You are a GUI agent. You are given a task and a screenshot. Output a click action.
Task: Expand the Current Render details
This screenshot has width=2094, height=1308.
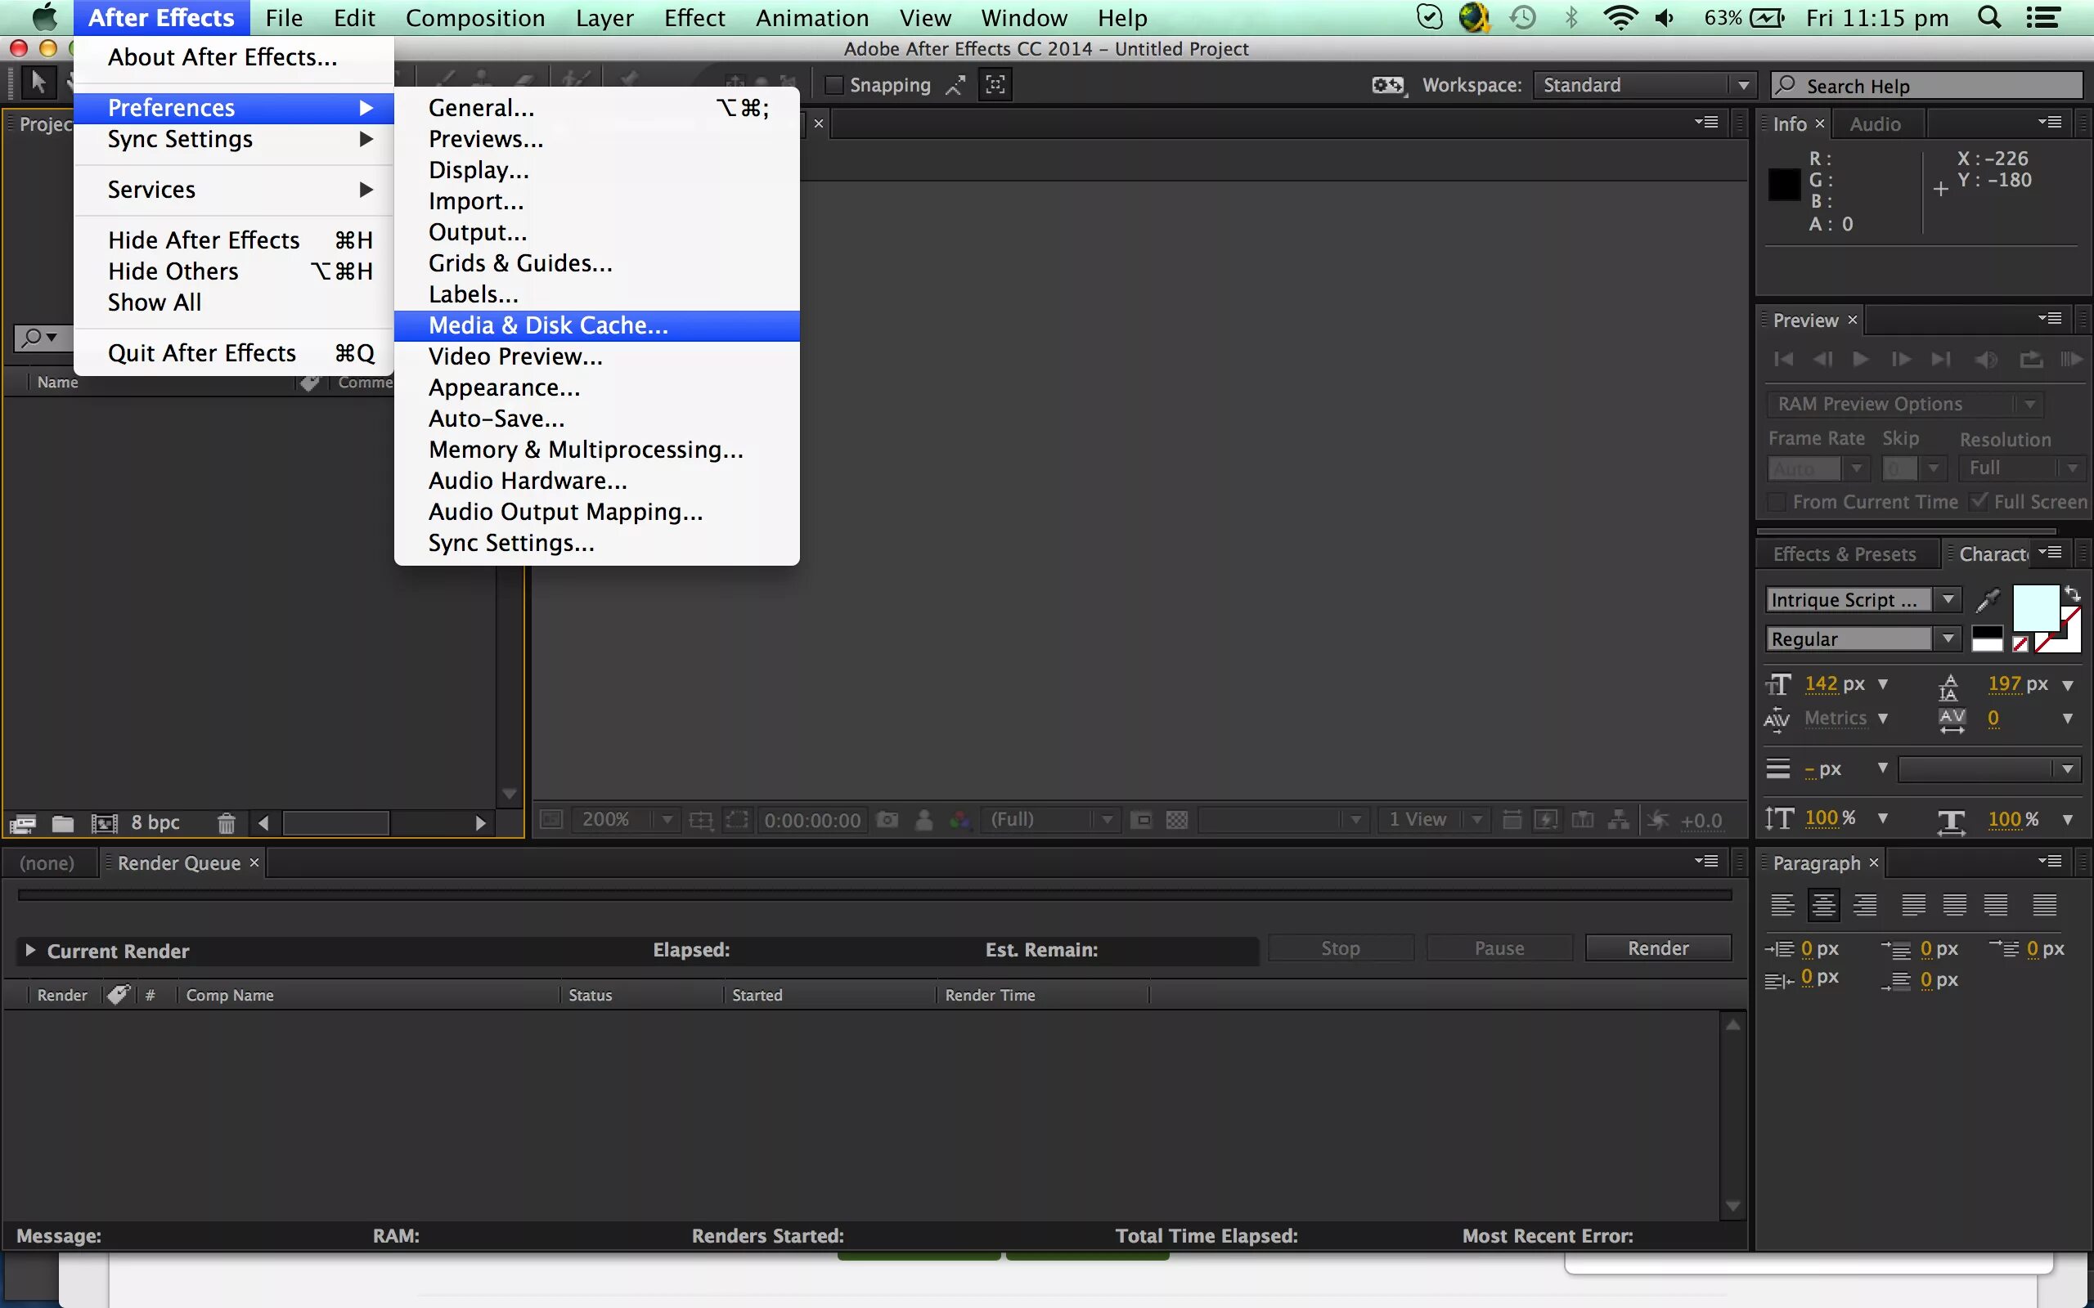point(30,950)
